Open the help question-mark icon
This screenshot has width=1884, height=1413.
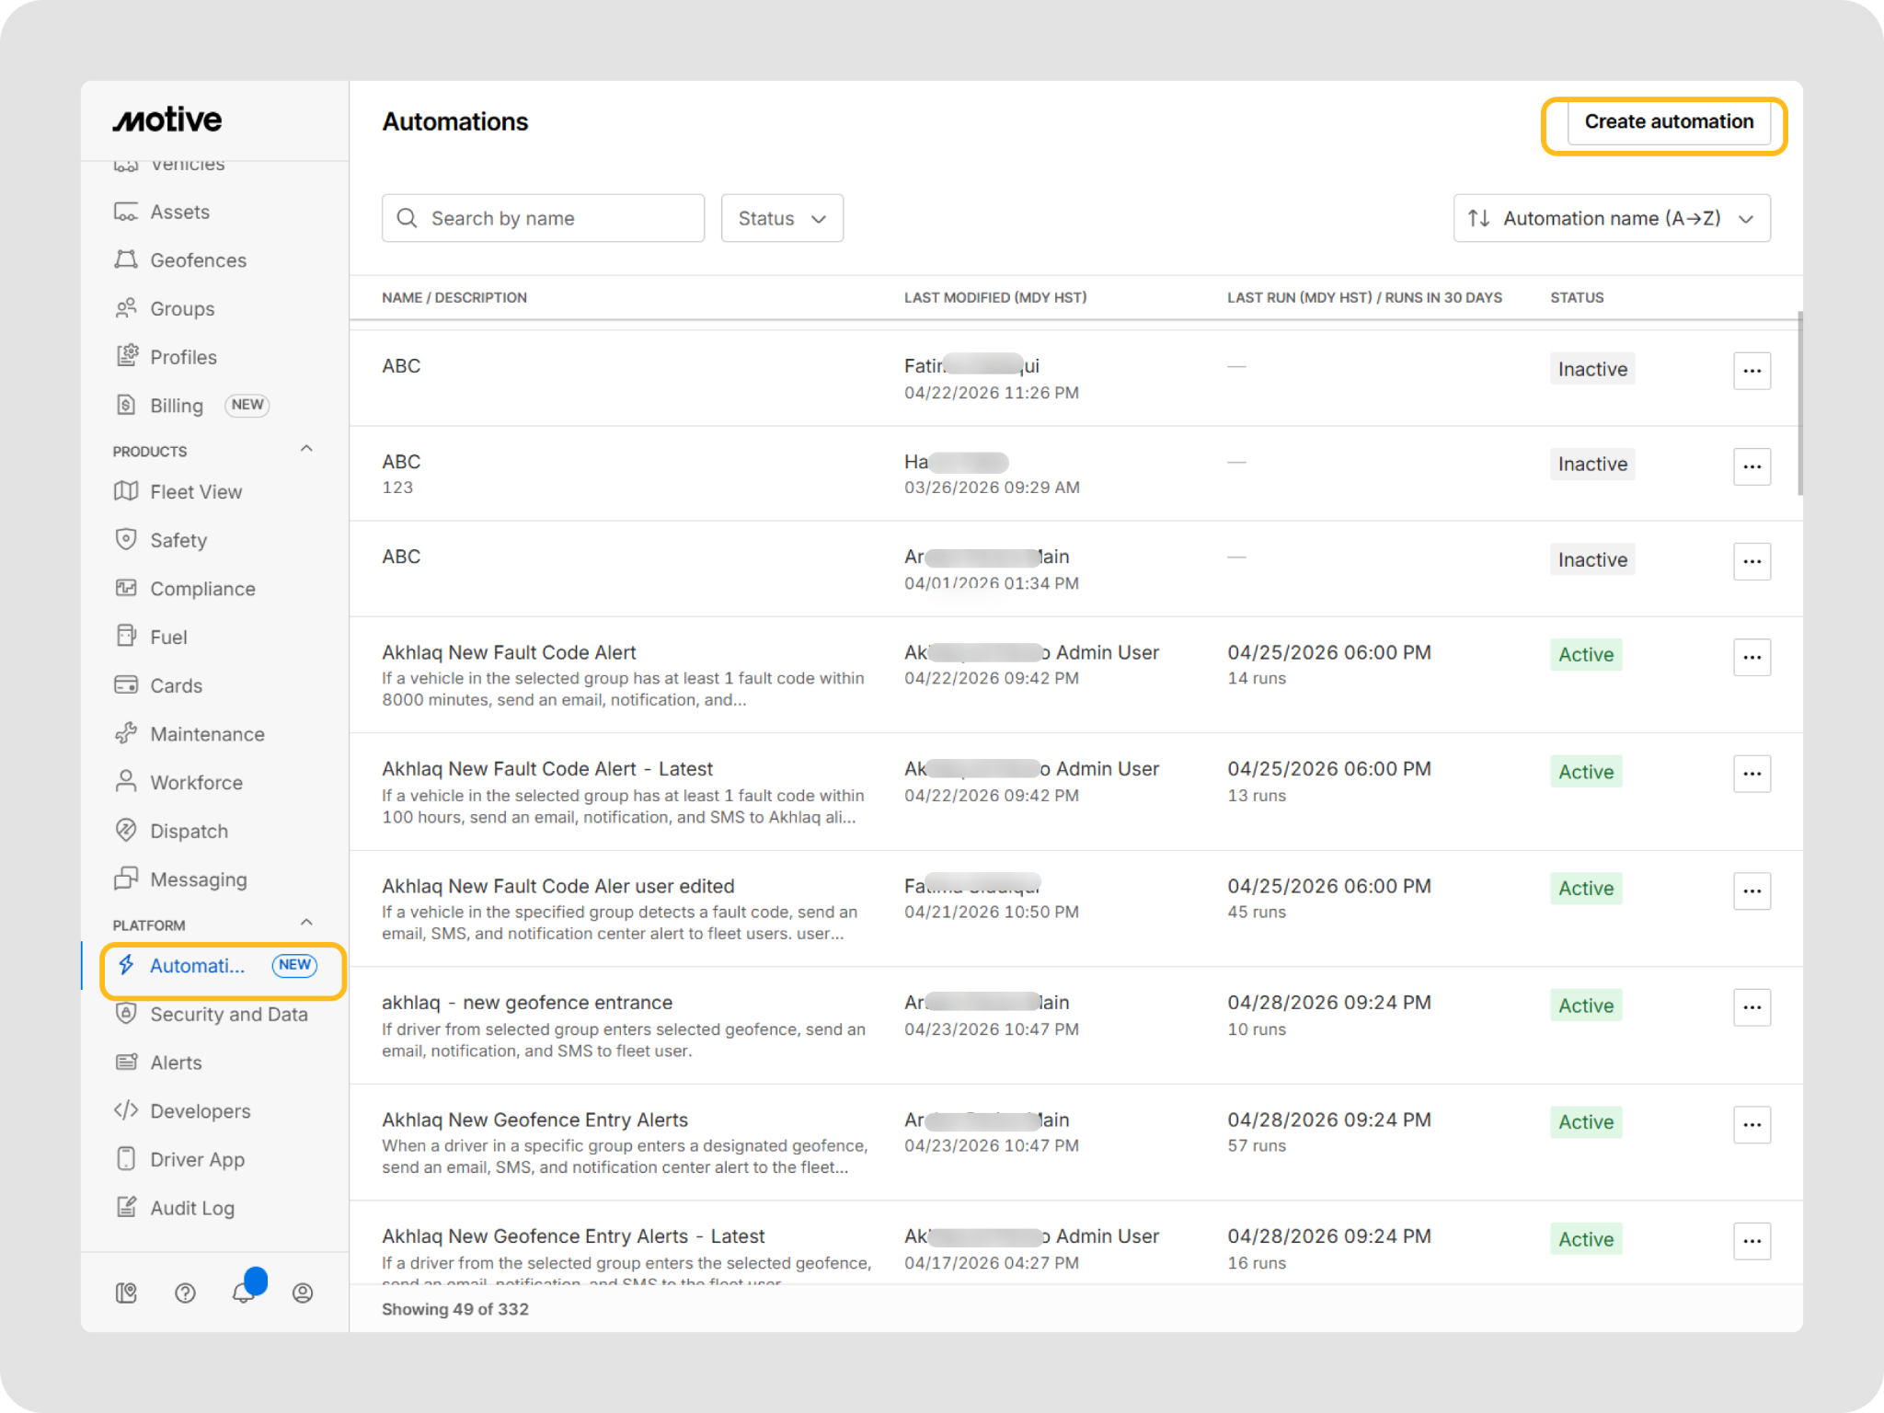(x=185, y=1293)
